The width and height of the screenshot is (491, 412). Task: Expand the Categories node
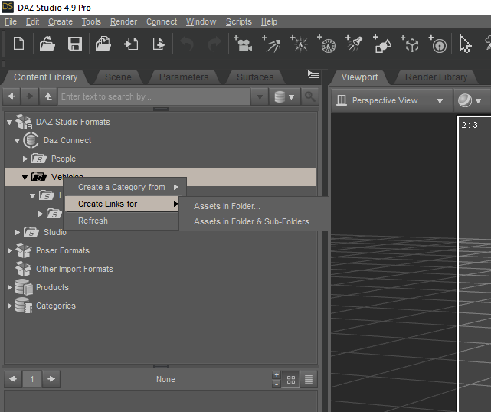click(10, 306)
